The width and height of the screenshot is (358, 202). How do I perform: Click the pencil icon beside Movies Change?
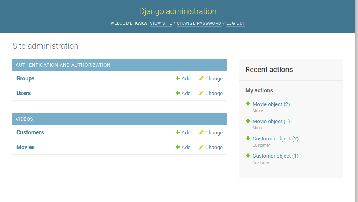click(x=201, y=147)
